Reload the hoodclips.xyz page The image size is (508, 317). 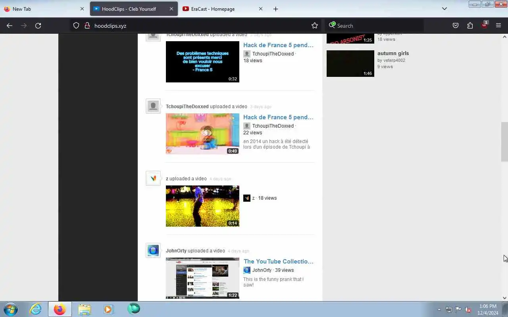pos(38,26)
